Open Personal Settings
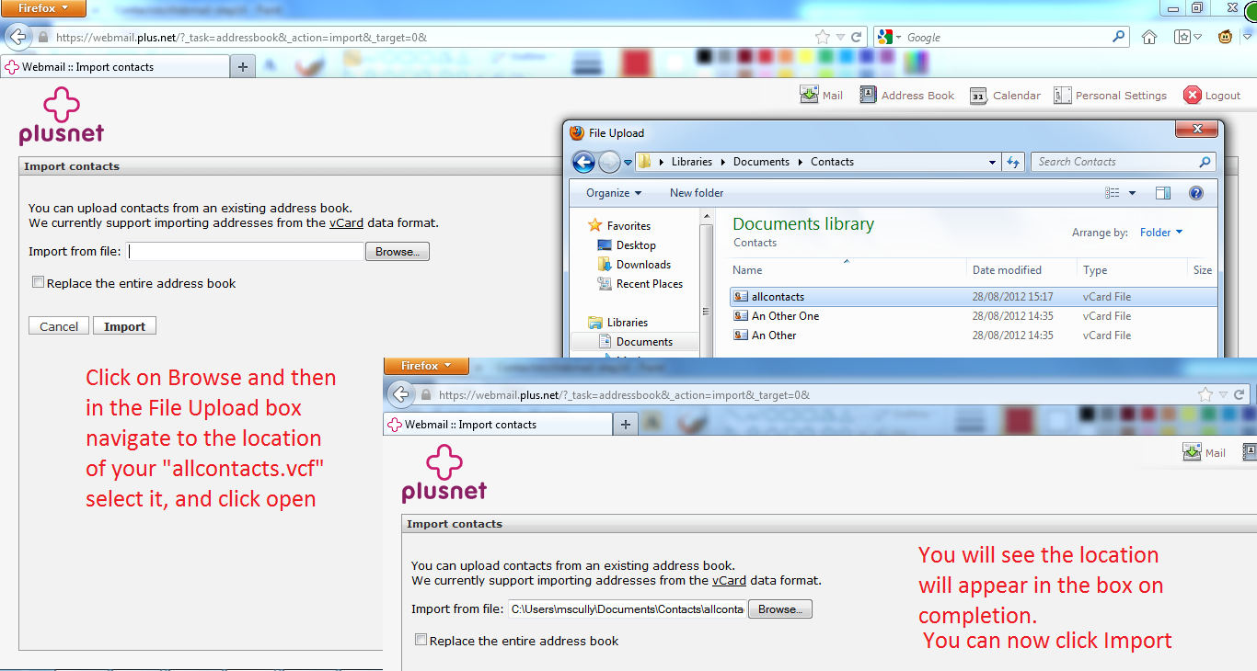This screenshot has width=1257, height=671. pos(1110,95)
